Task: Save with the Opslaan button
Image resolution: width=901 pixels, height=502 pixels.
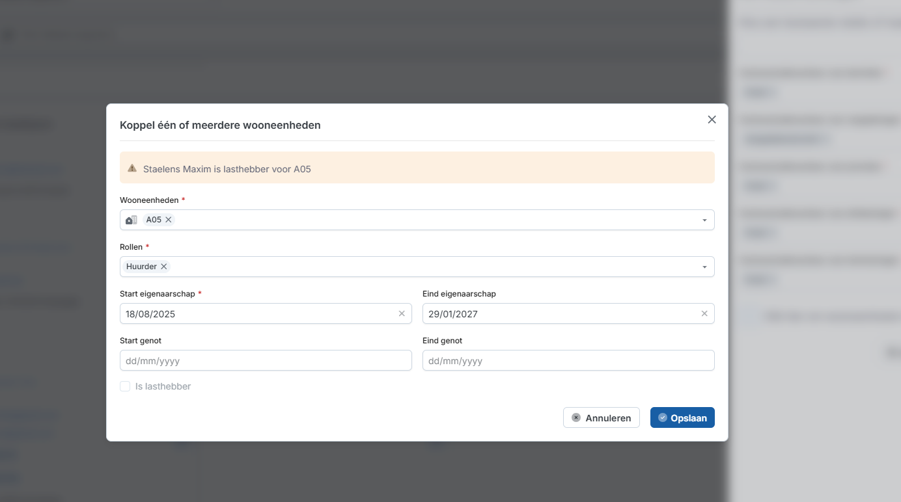Action: coord(682,417)
